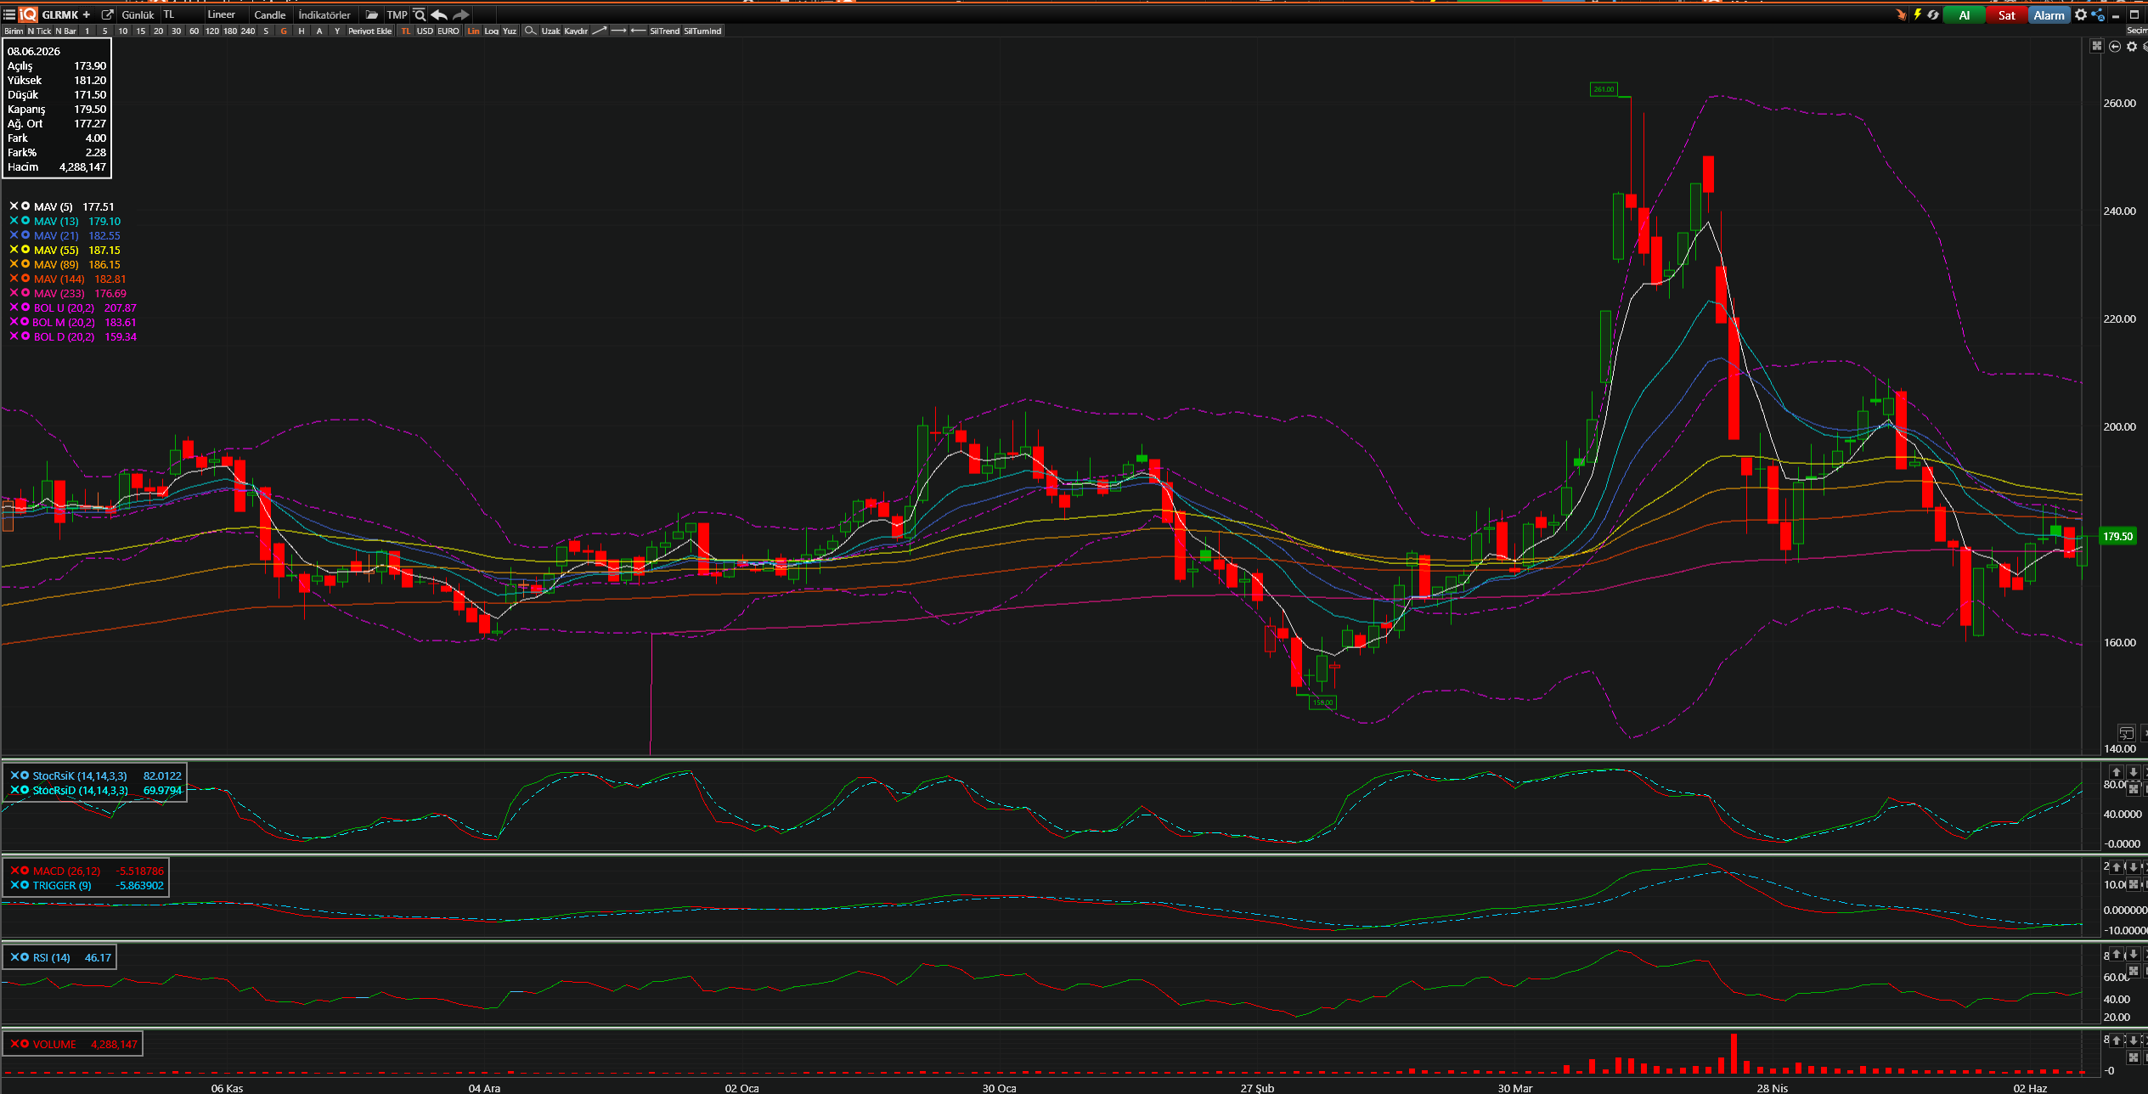Image resolution: width=2148 pixels, height=1094 pixels.
Task: Toggle RSI (14) visibility circle
Action: tap(25, 957)
